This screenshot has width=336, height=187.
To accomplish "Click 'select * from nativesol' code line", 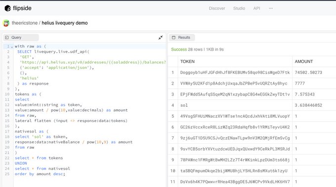I will [42, 169].
